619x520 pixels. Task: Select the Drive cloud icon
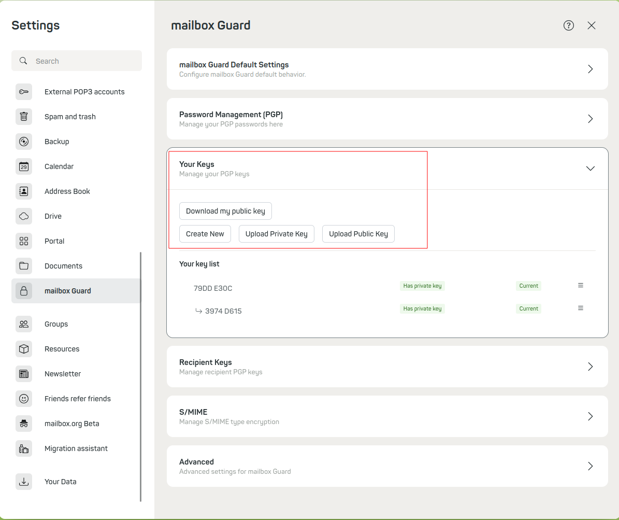click(x=24, y=216)
